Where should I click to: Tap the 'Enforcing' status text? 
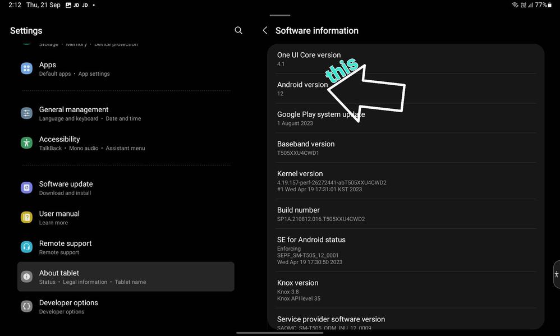coord(289,248)
